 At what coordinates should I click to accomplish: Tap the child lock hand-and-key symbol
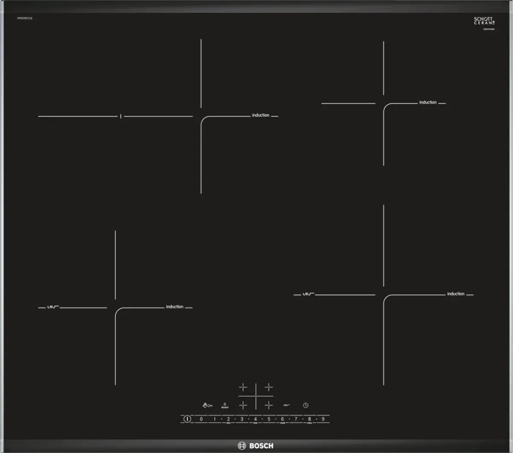pos(207,406)
